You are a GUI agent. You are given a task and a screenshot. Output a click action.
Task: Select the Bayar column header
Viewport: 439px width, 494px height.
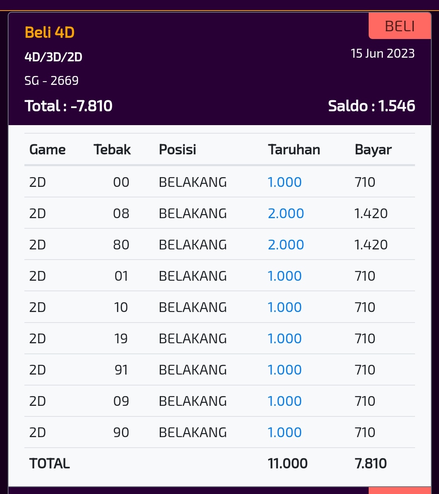[x=373, y=149]
